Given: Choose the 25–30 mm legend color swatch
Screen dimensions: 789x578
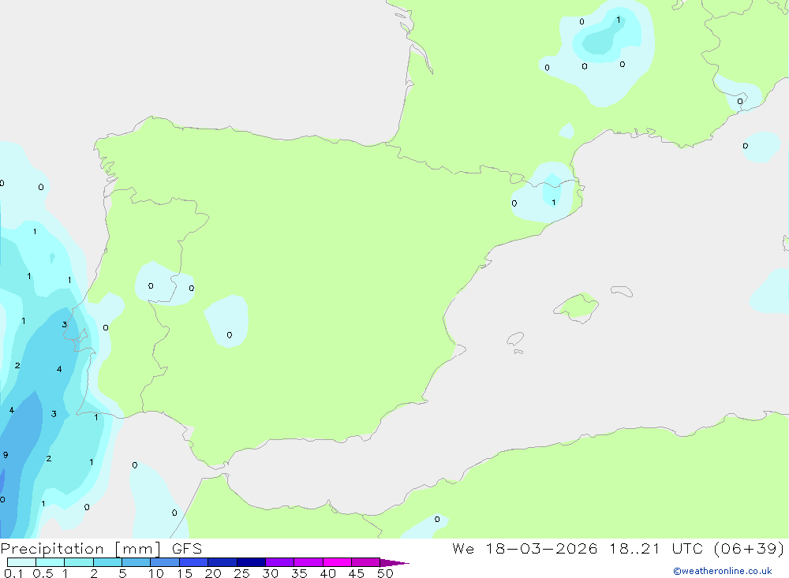Looking at the screenshot, I should click(251, 562).
